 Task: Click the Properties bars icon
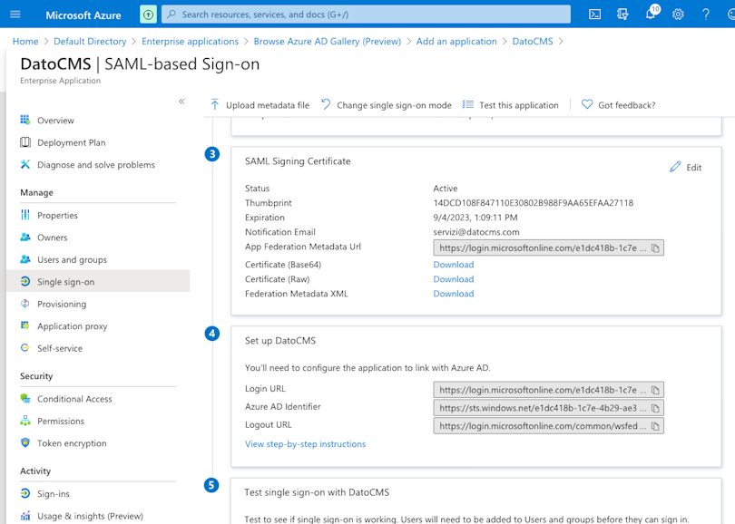[25, 215]
